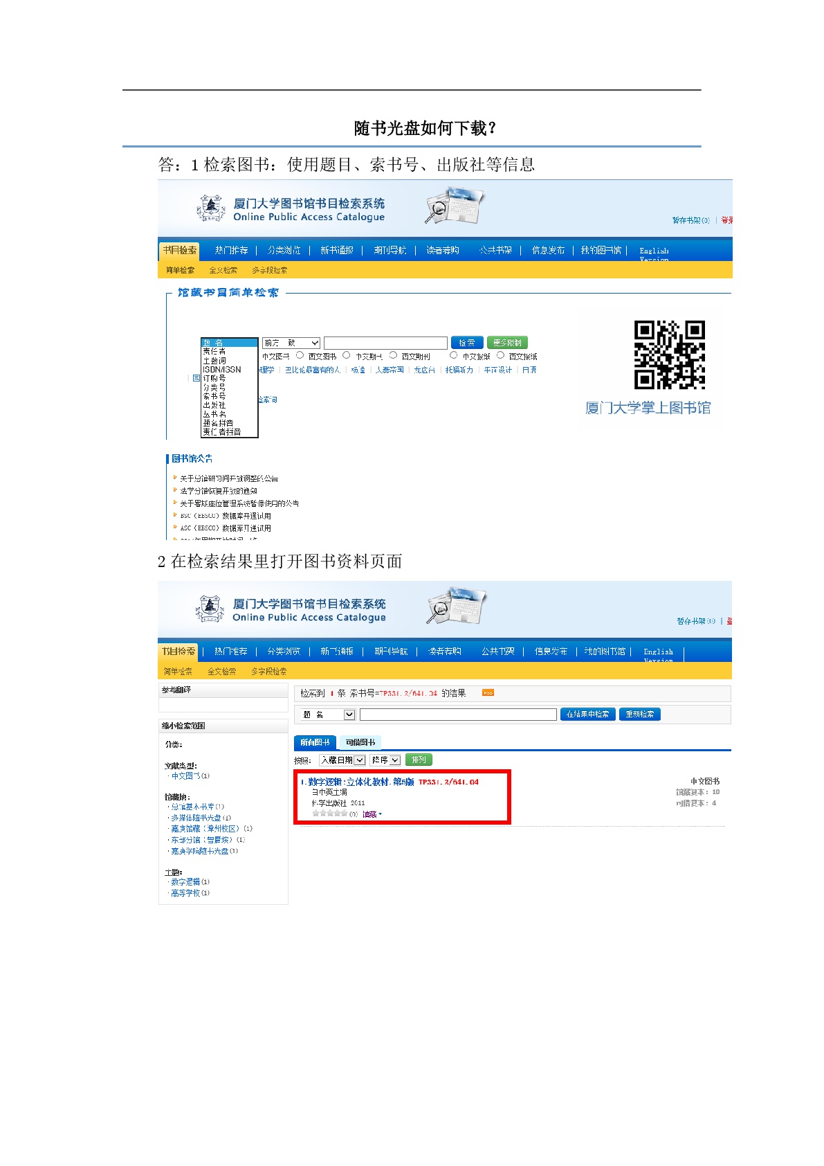Open the 前方一致 match-type dropdown
The height and width of the screenshot is (1166, 824).
[x=291, y=343]
